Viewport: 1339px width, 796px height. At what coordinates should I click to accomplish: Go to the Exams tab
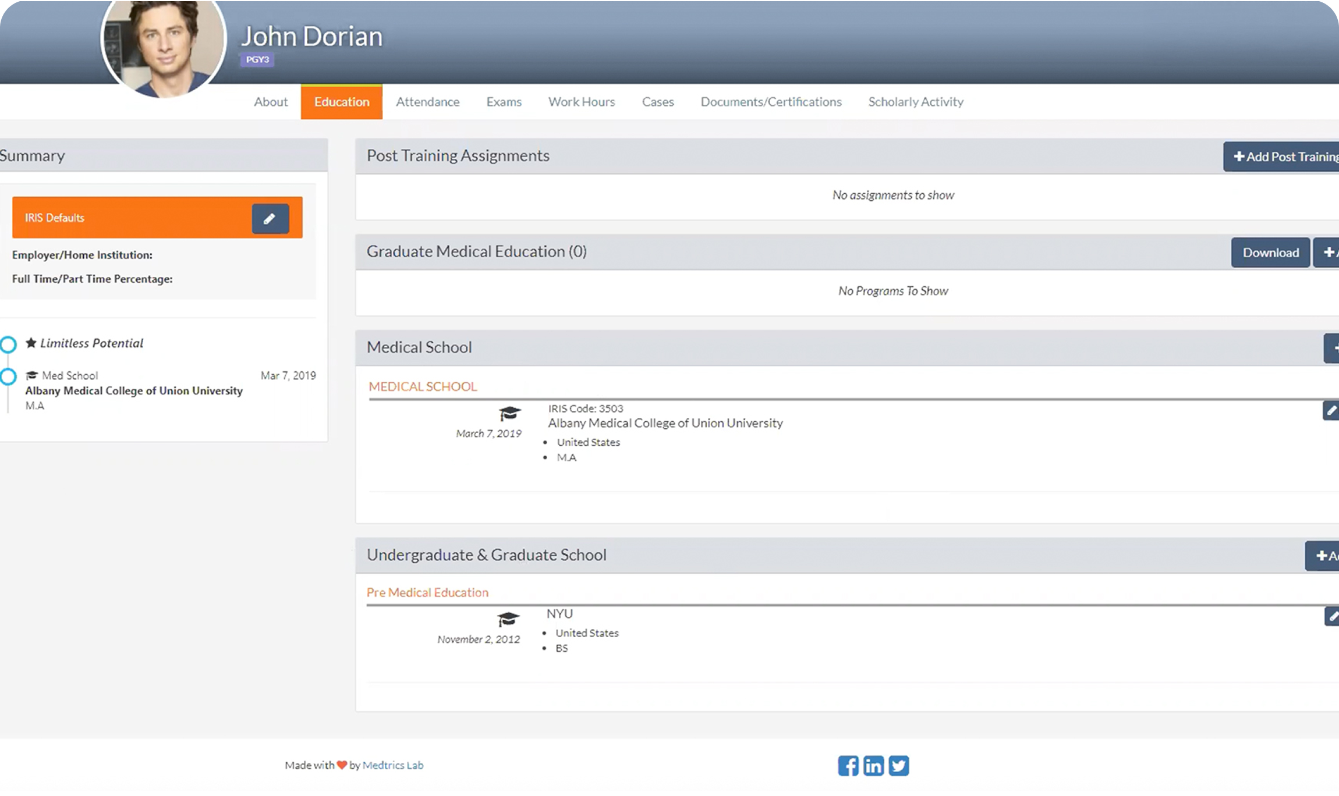pyautogui.click(x=504, y=102)
